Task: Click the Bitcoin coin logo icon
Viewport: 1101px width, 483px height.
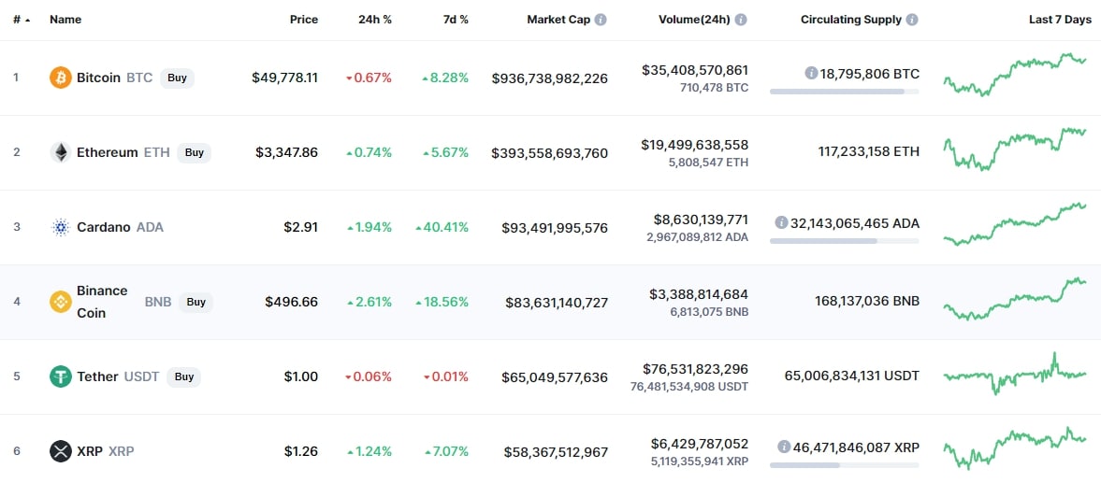Action: 61,78
